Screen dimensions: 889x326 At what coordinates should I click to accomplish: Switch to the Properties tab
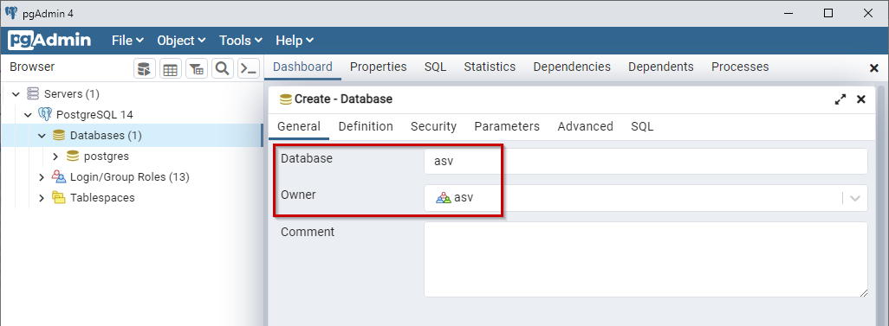(378, 67)
